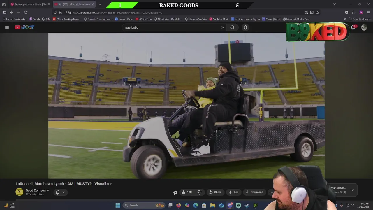373x210 pixels.
Task: Open the Good Compenny channel name
Action: click(37, 190)
